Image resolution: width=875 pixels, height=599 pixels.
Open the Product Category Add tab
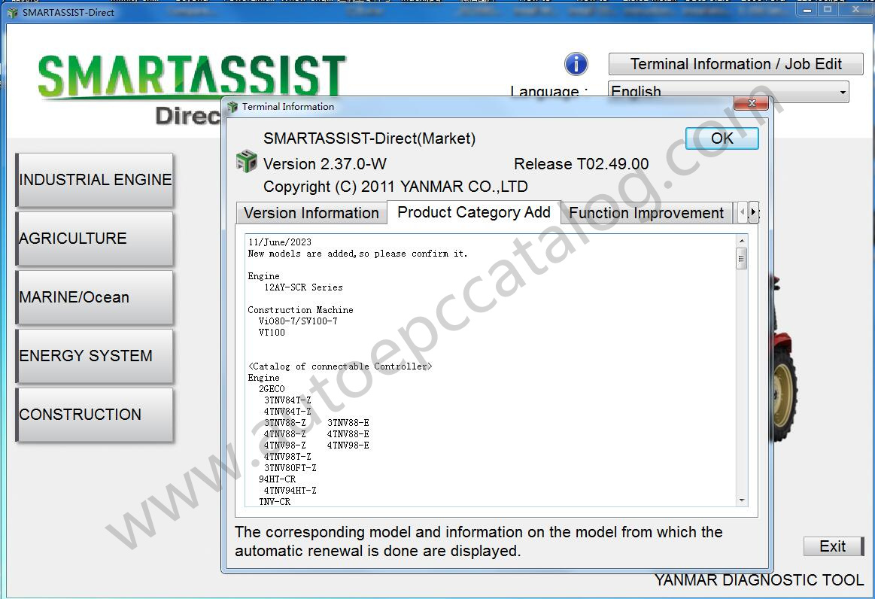(x=473, y=212)
